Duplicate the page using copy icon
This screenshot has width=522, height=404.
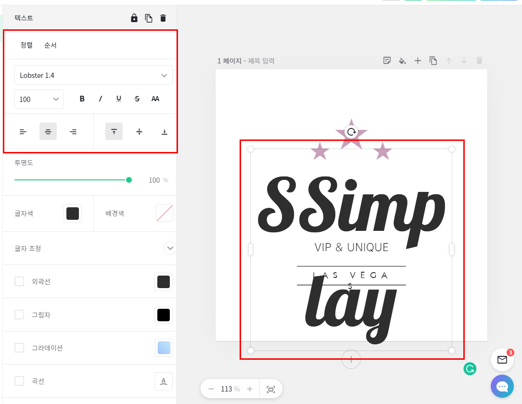(x=433, y=61)
